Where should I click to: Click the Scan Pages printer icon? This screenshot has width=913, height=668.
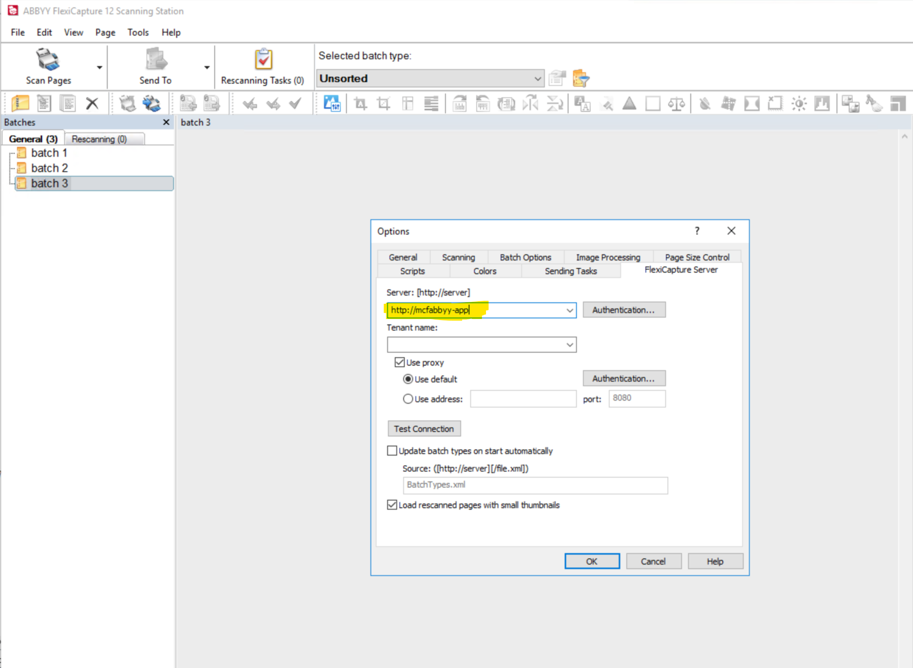coord(48,59)
